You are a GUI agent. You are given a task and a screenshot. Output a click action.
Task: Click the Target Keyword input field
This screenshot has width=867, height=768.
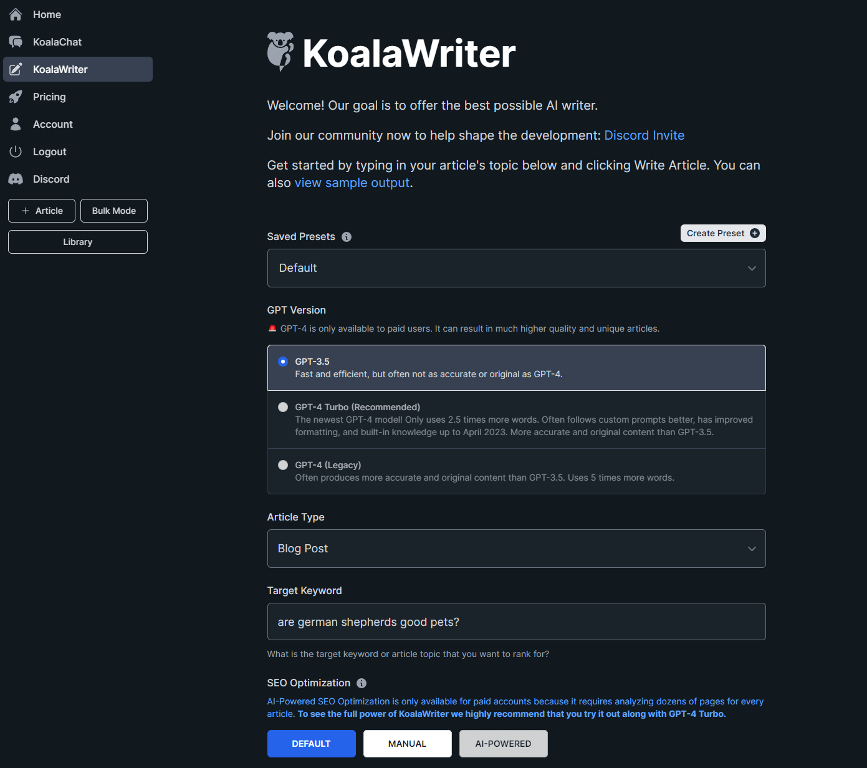pyautogui.click(x=516, y=622)
